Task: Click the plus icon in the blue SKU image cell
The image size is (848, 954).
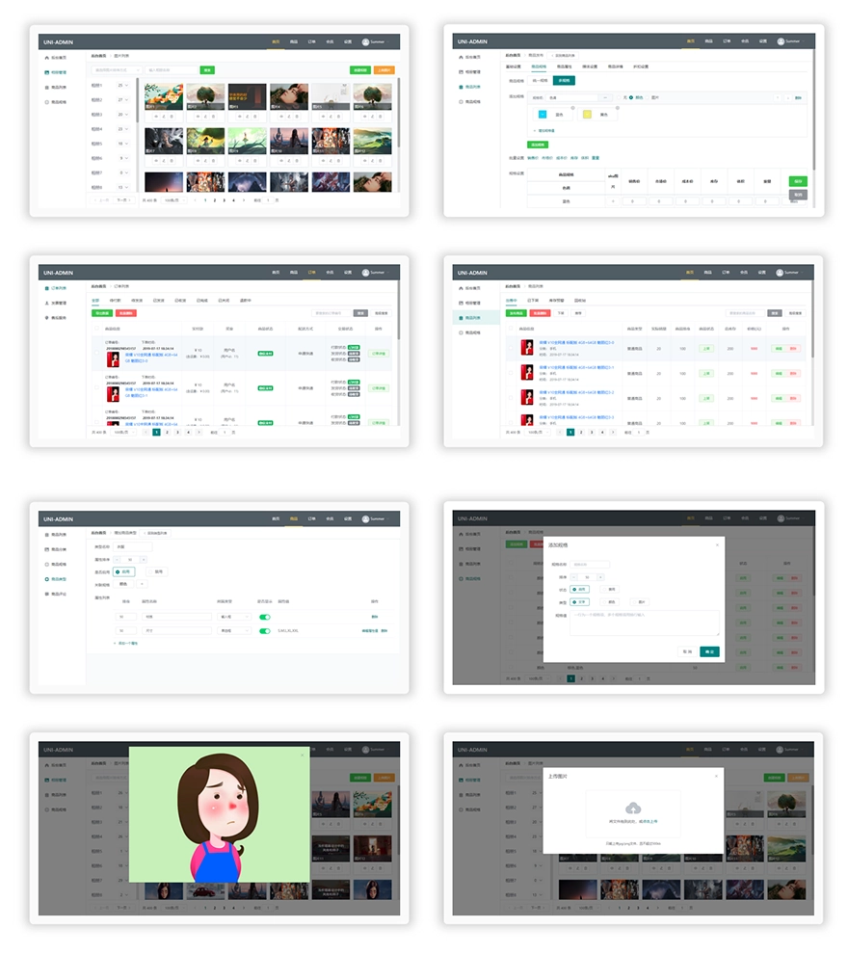Action: pos(613,201)
